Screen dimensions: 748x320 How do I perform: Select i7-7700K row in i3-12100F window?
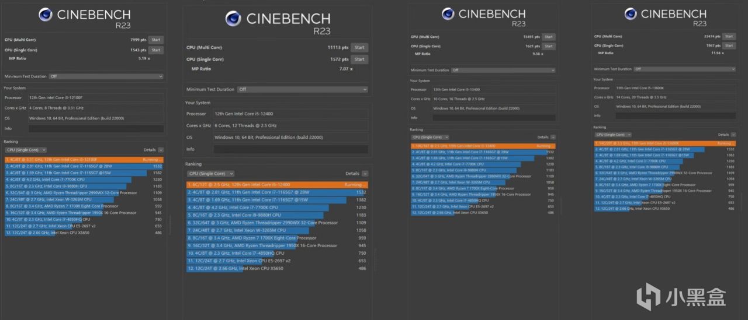(84, 180)
